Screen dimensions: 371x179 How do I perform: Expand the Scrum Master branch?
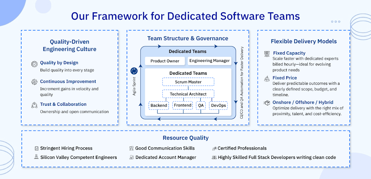(x=188, y=82)
